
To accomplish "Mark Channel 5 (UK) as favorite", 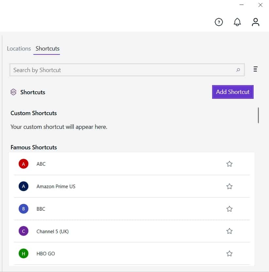I will [x=229, y=231].
